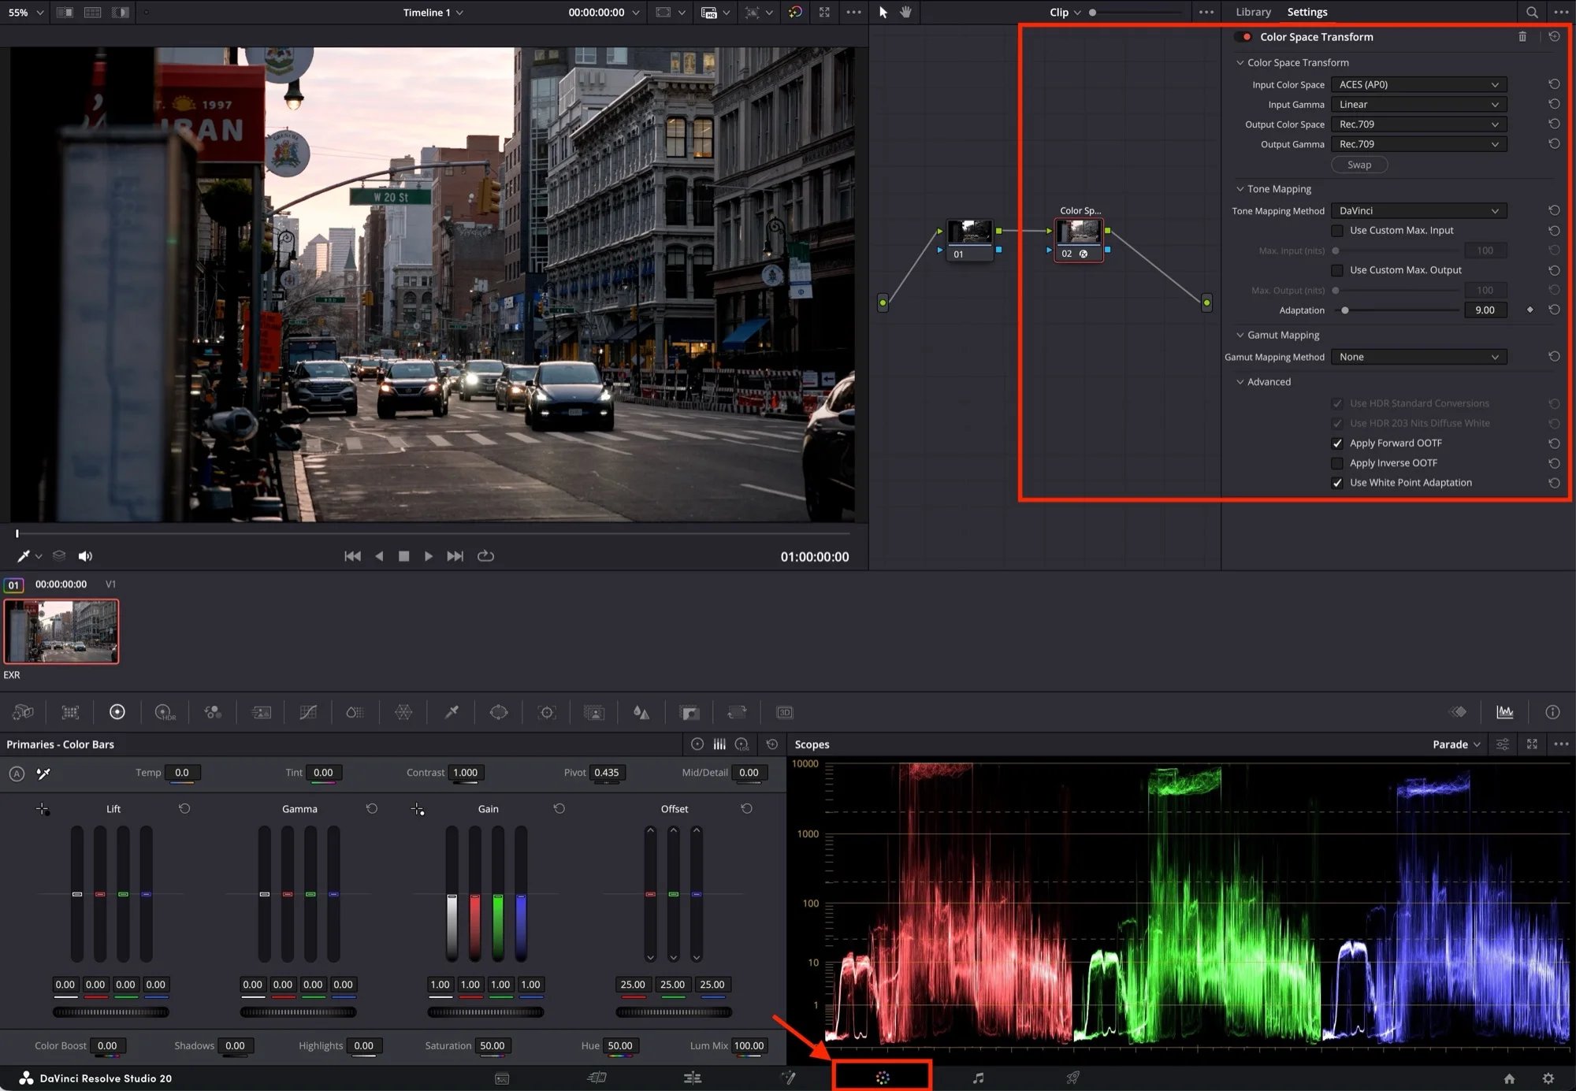1576x1091 pixels.
Task: Collapse the Advanced section
Action: coord(1240,382)
